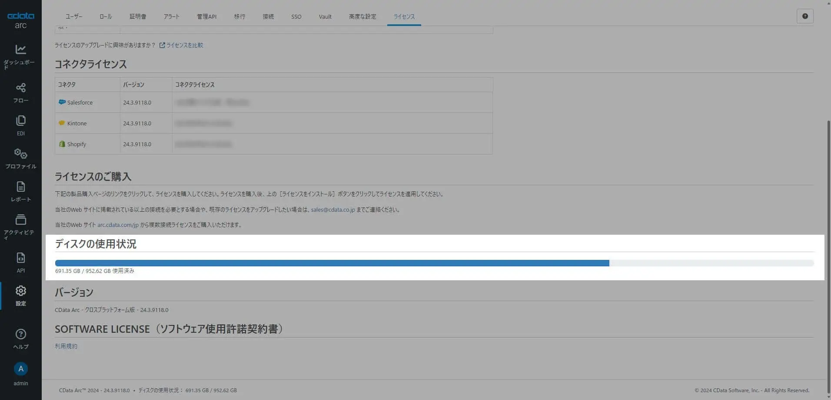The width and height of the screenshot is (831, 400).
Task: Open the EDI sidebar icon
Action: click(x=21, y=121)
